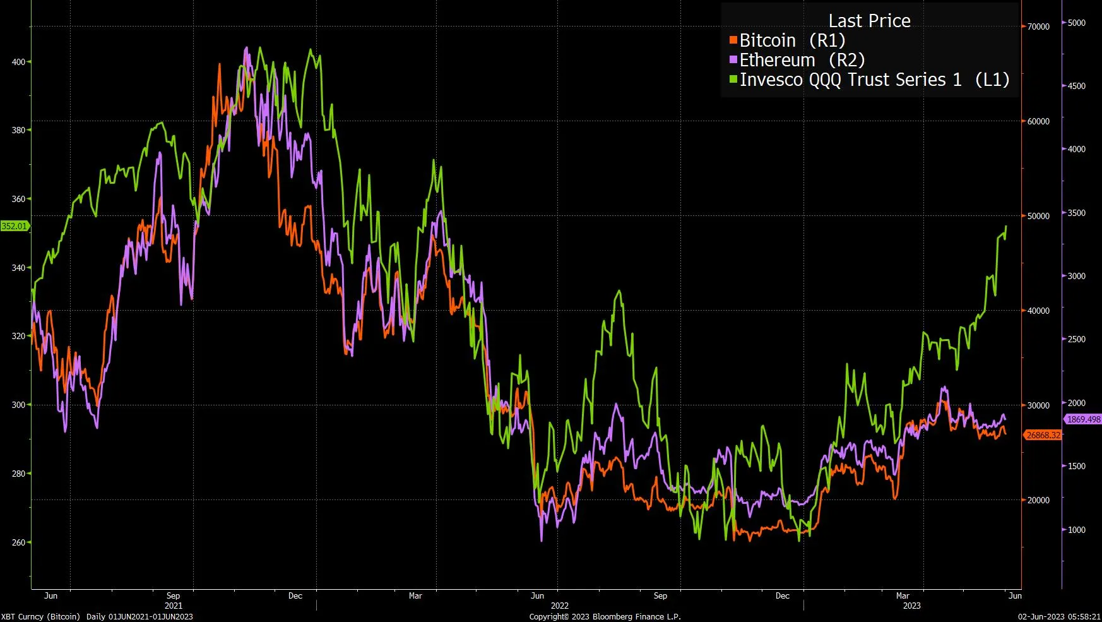Click the XBT Curncy status bar label
The width and height of the screenshot is (1102, 622).
[x=42, y=617]
